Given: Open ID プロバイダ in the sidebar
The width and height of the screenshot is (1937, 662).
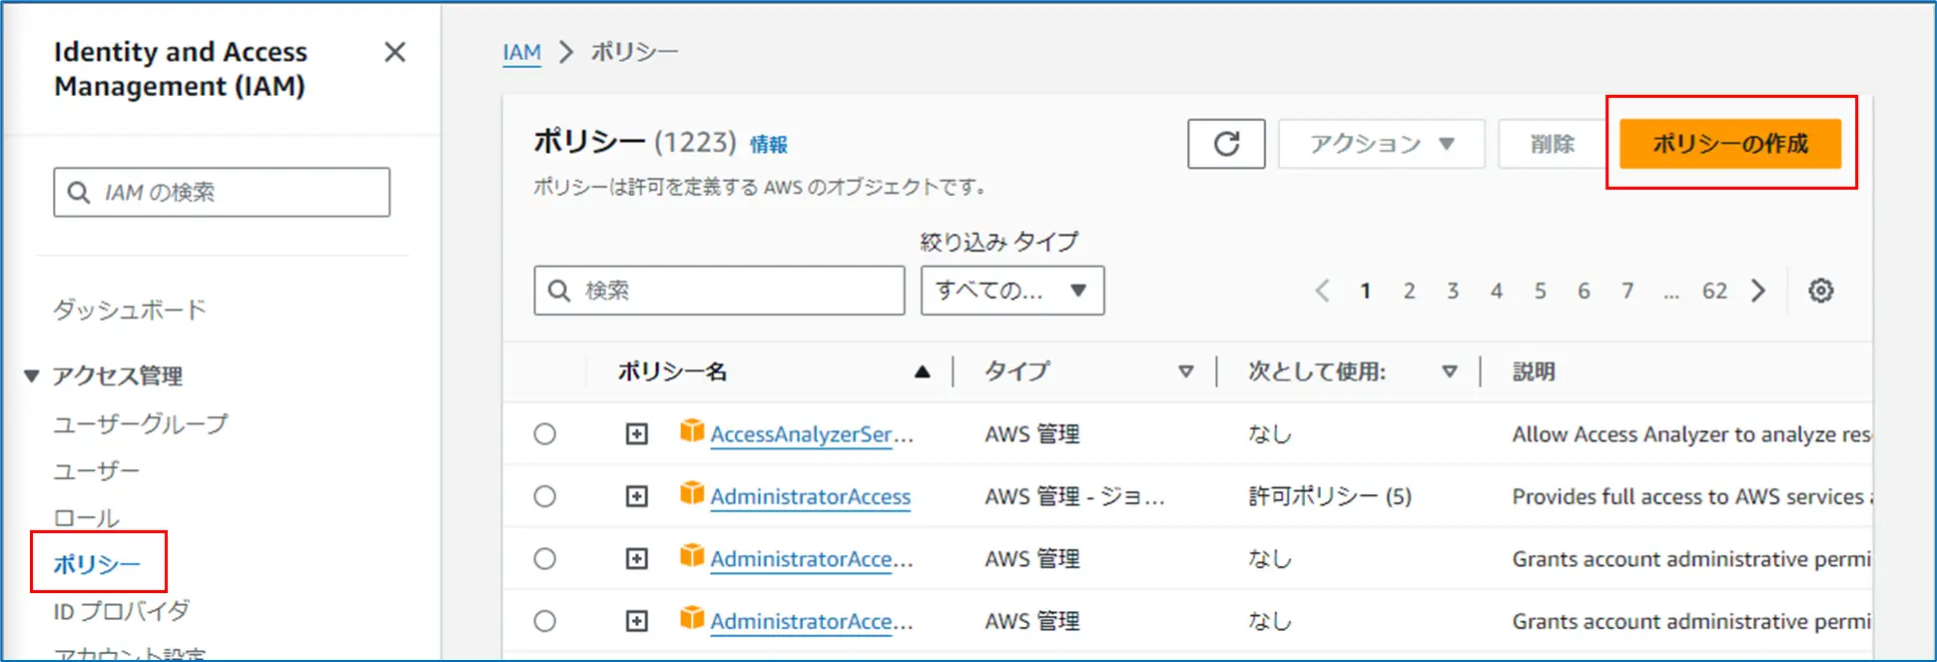Looking at the screenshot, I should [x=122, y=611].
